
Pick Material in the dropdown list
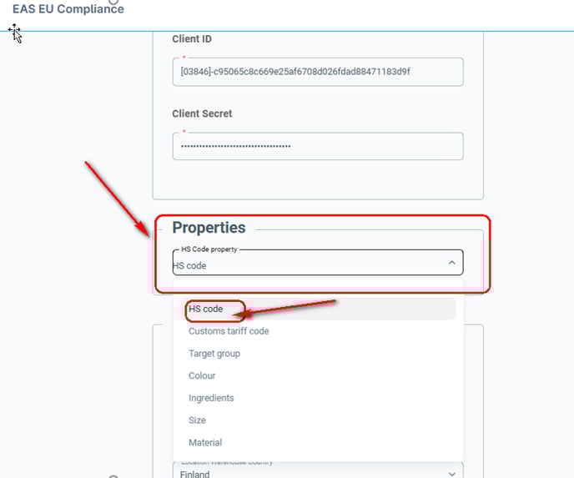pyautogui.click(x=318, y=442)
